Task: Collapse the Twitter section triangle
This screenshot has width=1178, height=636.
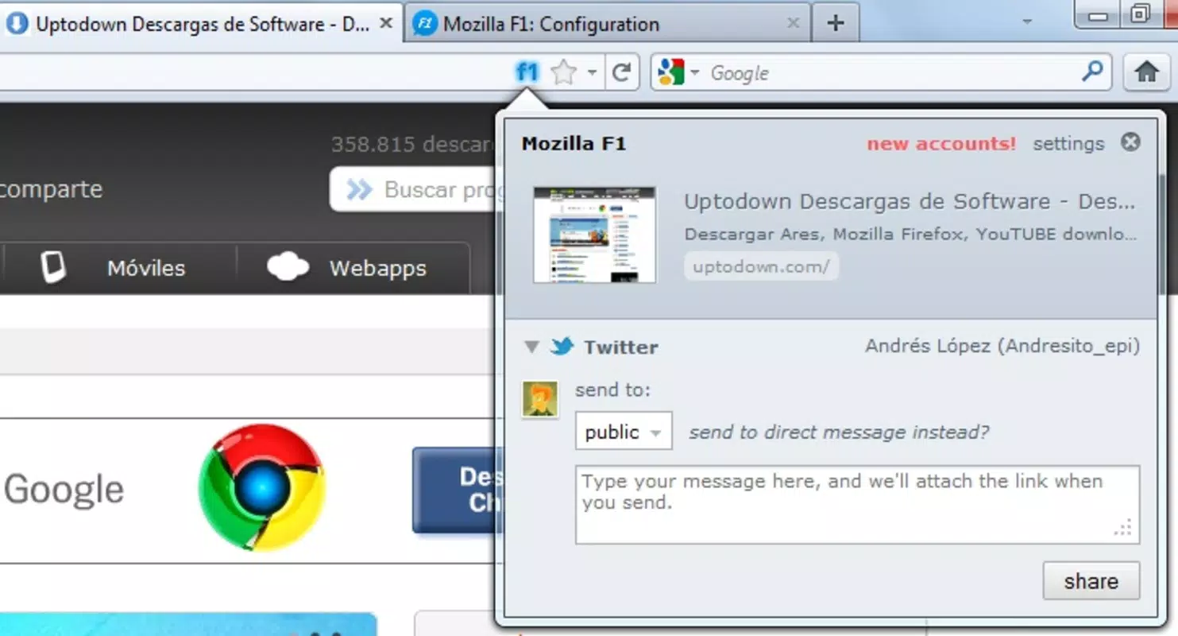Action: tap(531, 347)
